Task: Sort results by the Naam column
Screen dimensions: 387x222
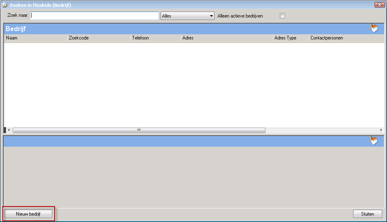Action: tap(35, 38)
